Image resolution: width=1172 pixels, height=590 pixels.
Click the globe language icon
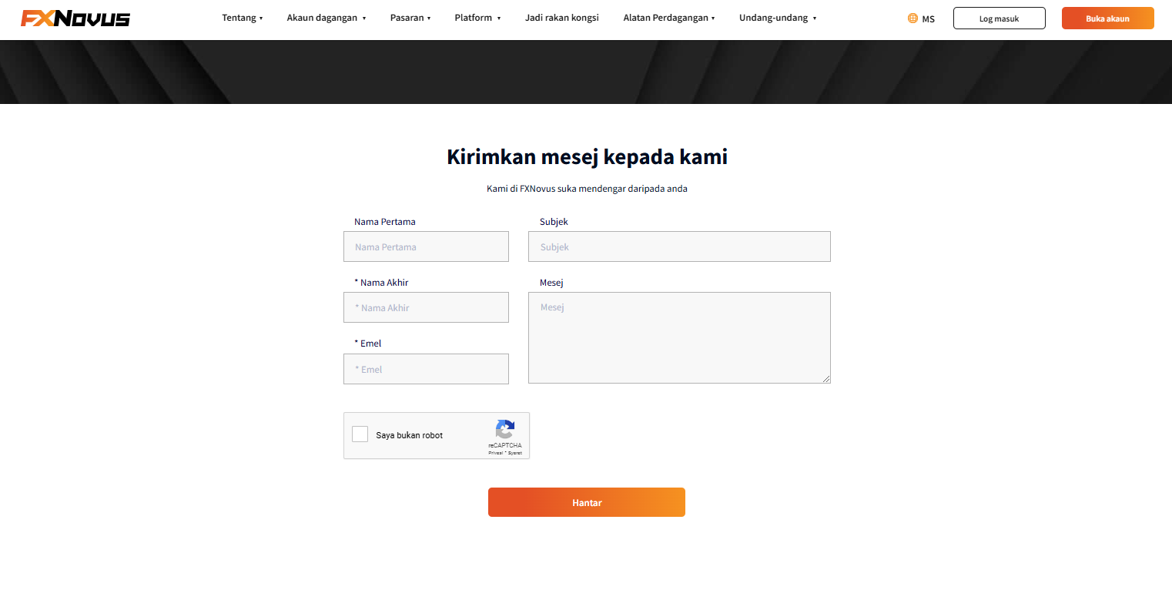[x=912, y=18]
